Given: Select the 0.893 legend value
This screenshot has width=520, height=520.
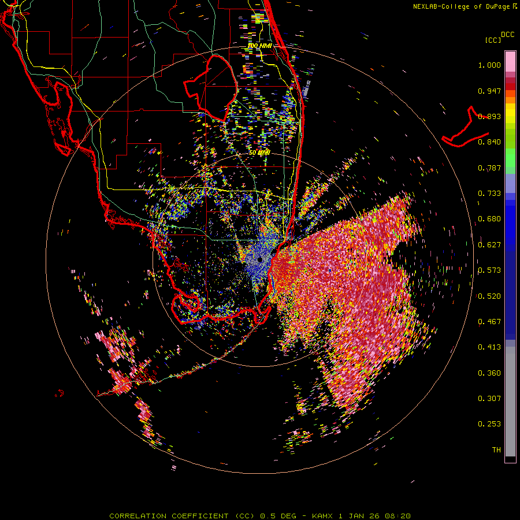Looking at the screenshot, I should [x=489, y=116].
